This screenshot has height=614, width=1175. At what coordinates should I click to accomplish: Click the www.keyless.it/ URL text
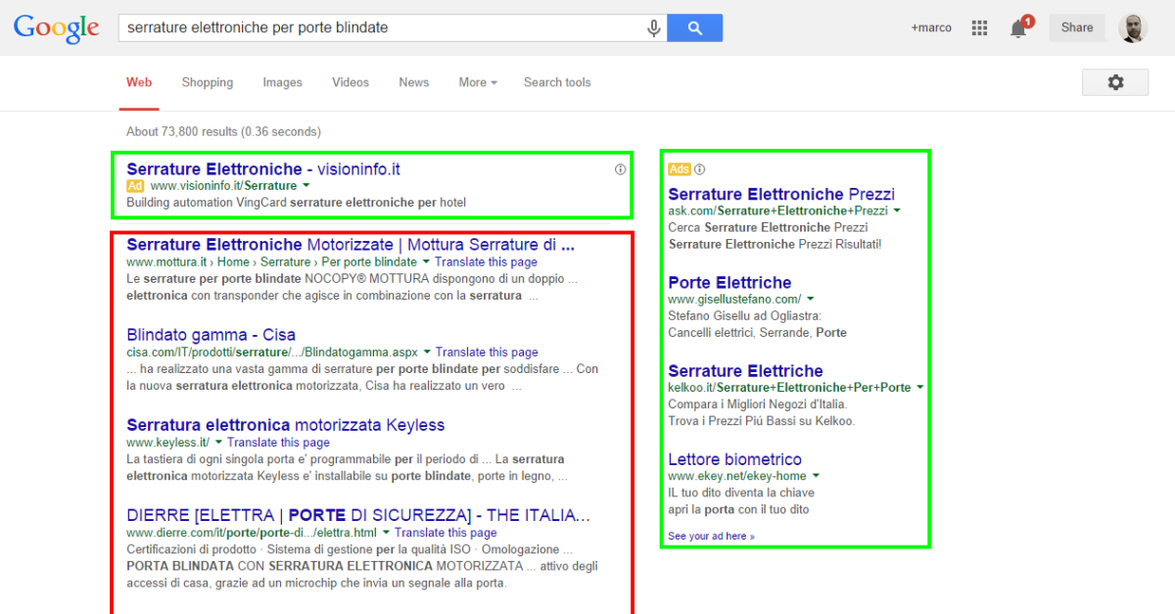tap(167, 443)
